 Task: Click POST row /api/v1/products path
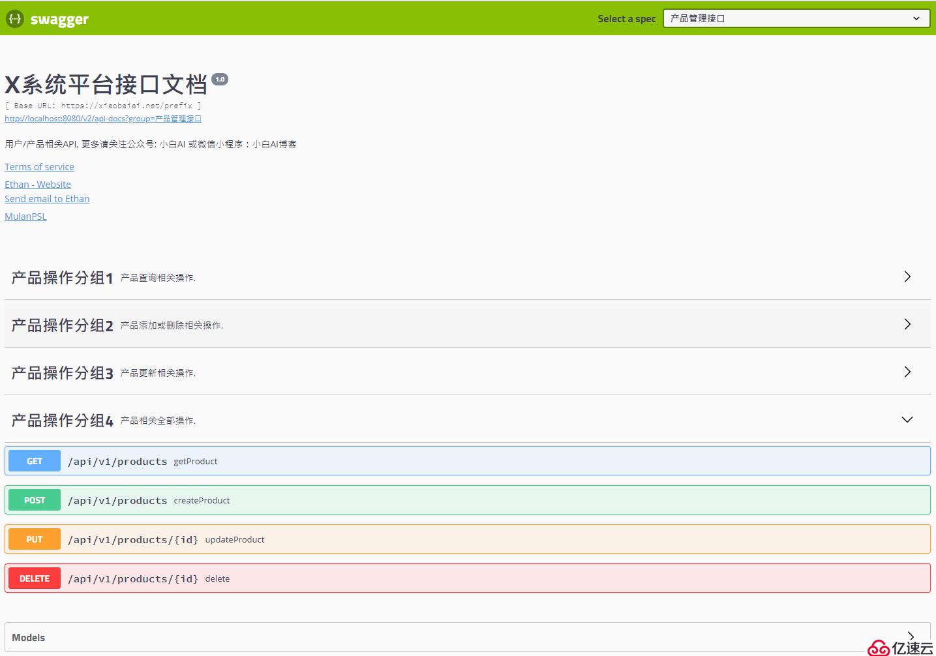(x=117, y=501)
